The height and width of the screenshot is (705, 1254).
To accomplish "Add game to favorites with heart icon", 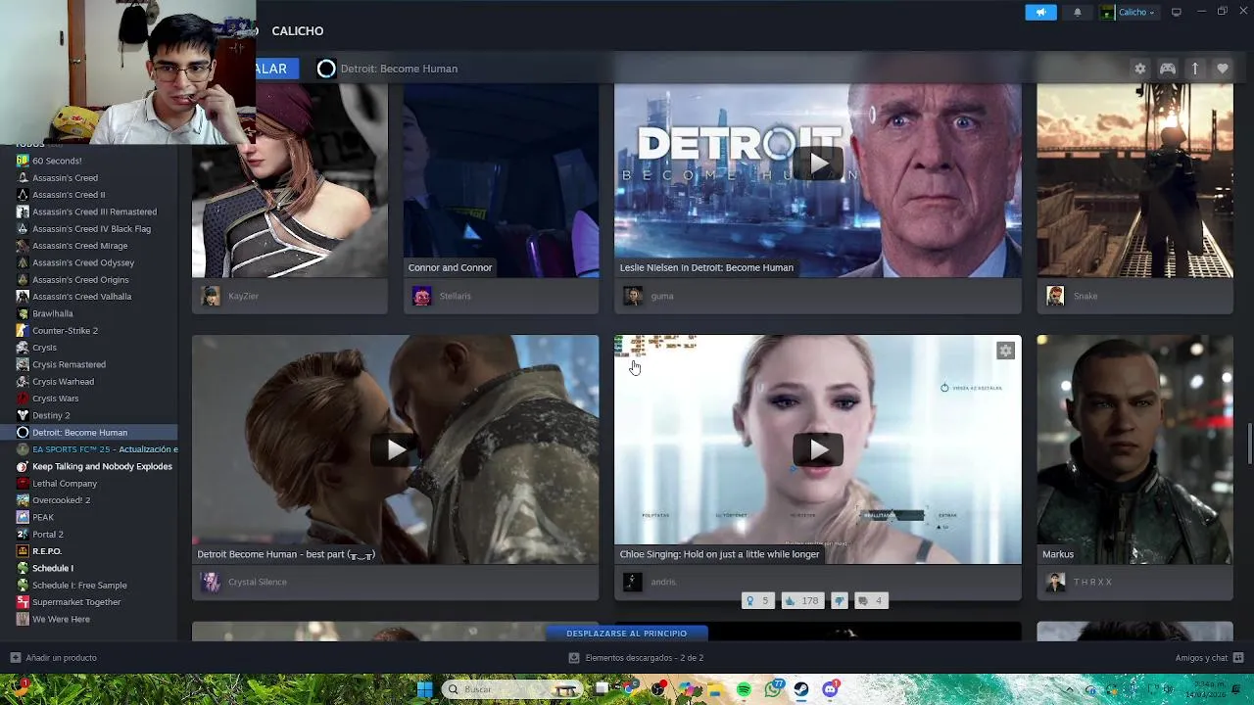I will (1222, 69).
